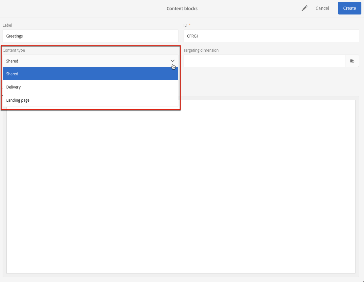Select the Content blocks title text
Image resolution: width=364 pixels, height=282 pixels.
pyautogui.click(x=182, y=9)
